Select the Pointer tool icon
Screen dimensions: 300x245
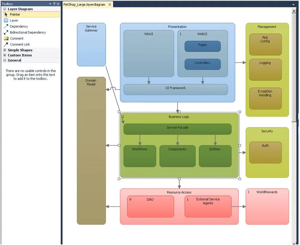(x=6, y=14)
